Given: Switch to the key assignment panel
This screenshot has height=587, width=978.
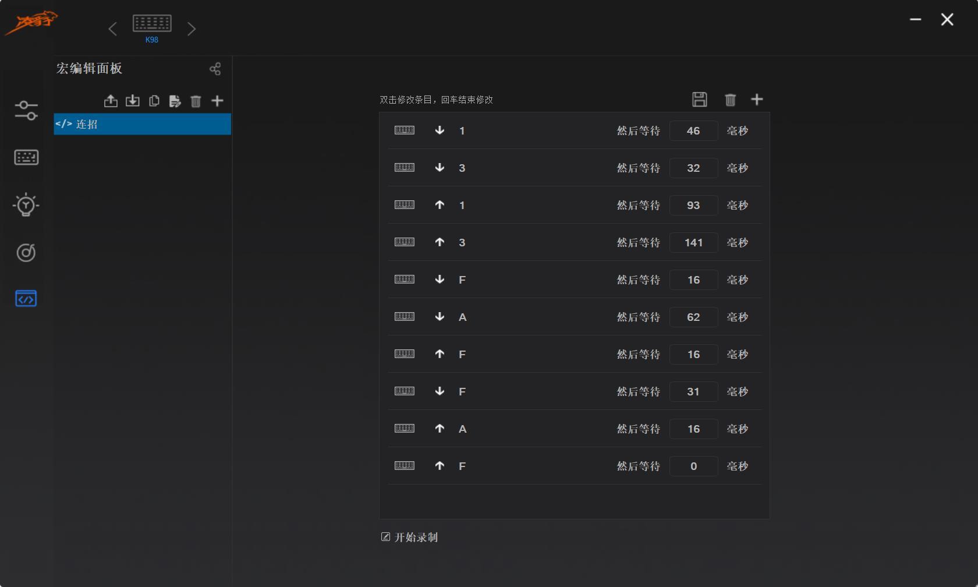Looking at the screenshot, I should click(26, 157).
